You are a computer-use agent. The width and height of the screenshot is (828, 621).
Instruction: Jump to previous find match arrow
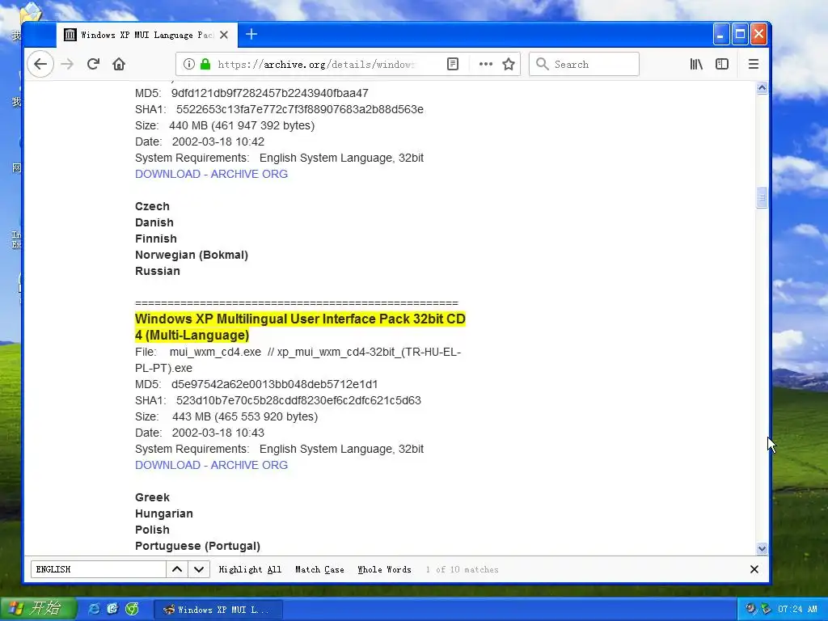click(177, 569)
